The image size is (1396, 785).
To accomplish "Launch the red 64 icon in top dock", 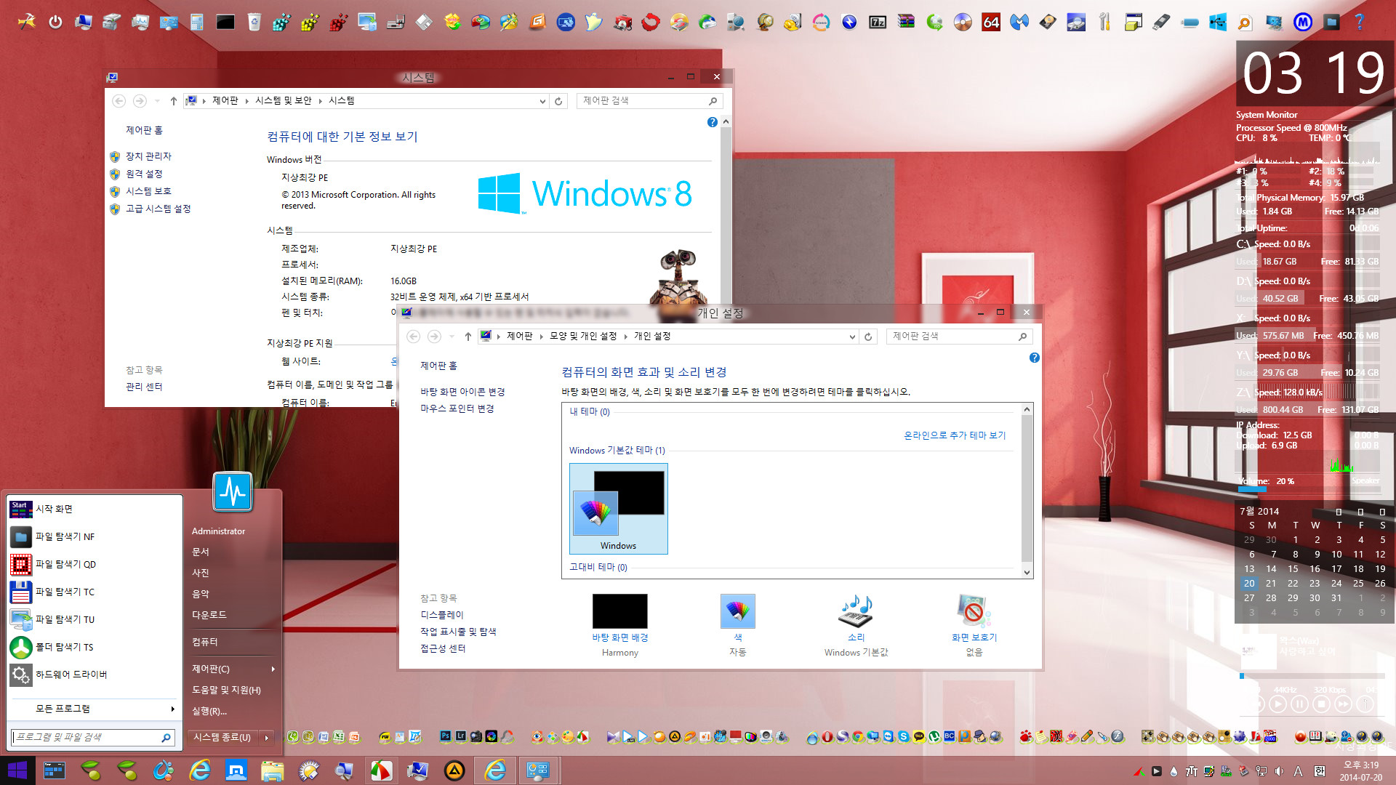I will pyautogui.click(x=991, y=22).
